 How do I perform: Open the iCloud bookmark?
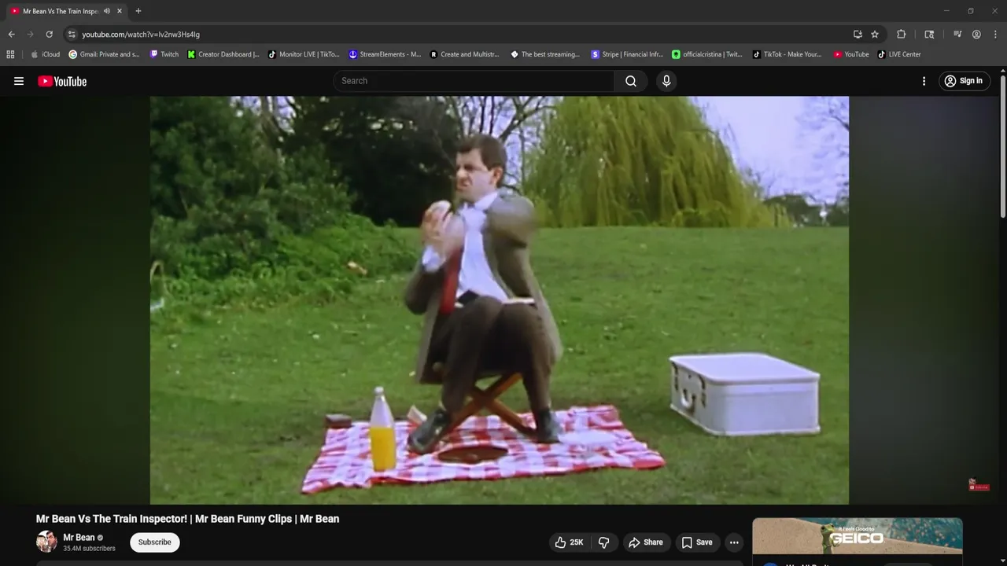click(46, 54)
